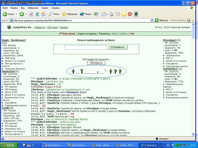The width and height of the screenshot is (198, 148).
Task: Print page with printer icon
Action: 111,14
